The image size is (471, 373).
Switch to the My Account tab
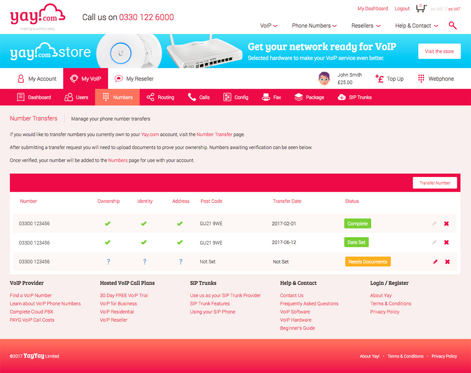point(37,79)
